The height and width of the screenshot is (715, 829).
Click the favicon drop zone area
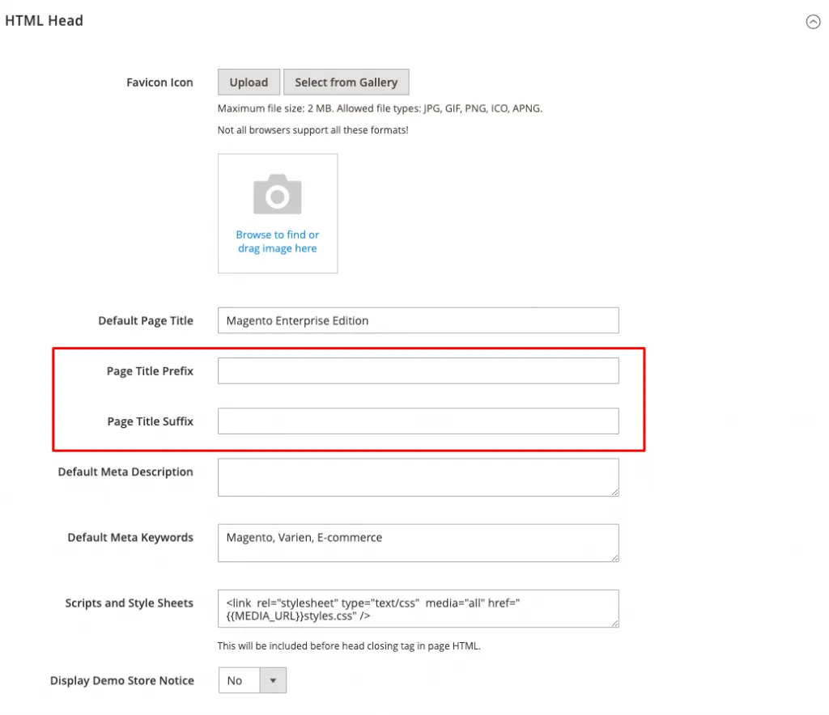click(x=278, y=213)
